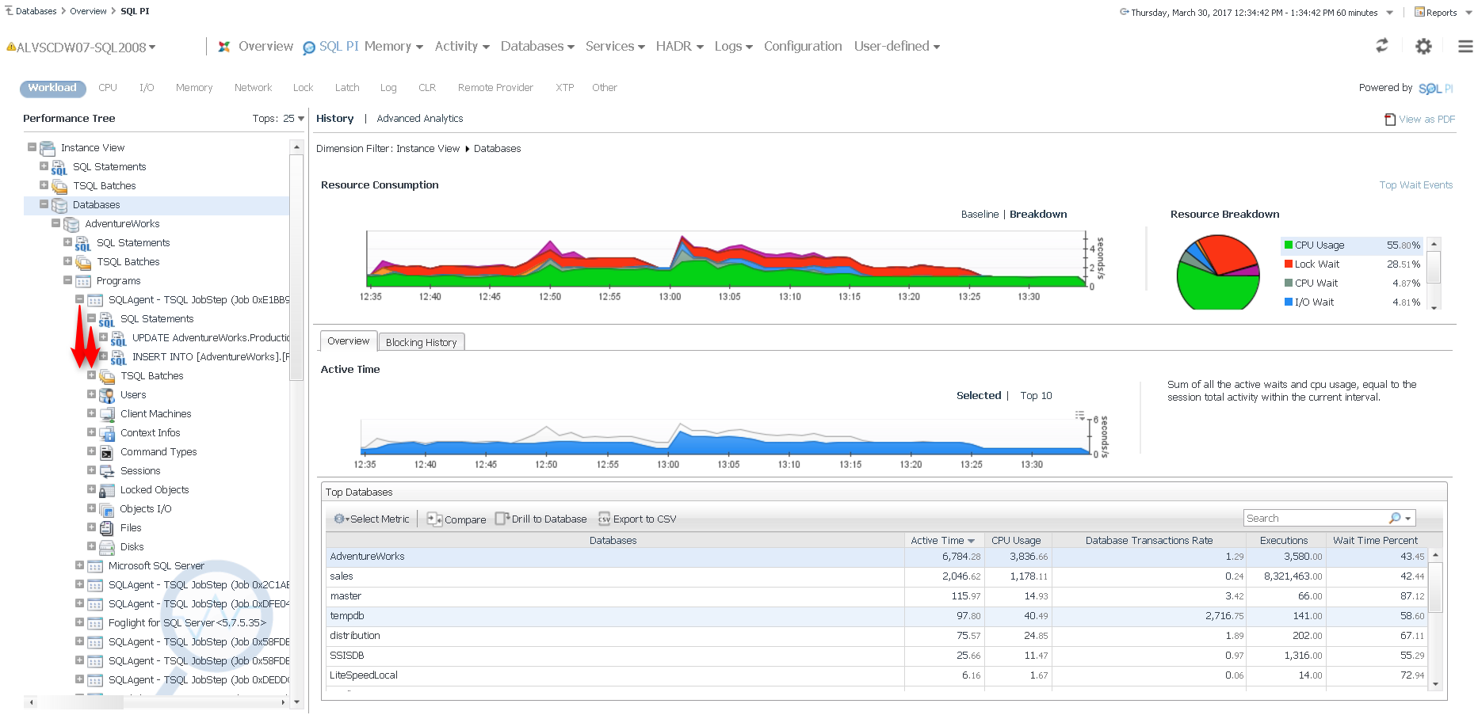Open the Top Wait Events link
Image resolution: width=1478 pixels, height=715 pixels.
(1415, 185)
